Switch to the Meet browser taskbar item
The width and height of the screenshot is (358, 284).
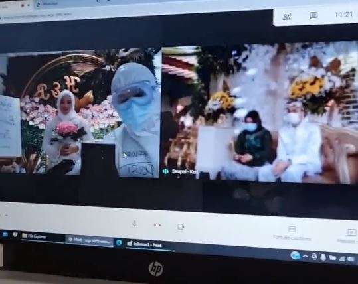point(90,240)
